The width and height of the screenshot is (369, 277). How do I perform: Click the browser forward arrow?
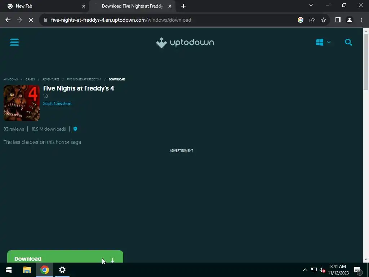tap(19, 20)
